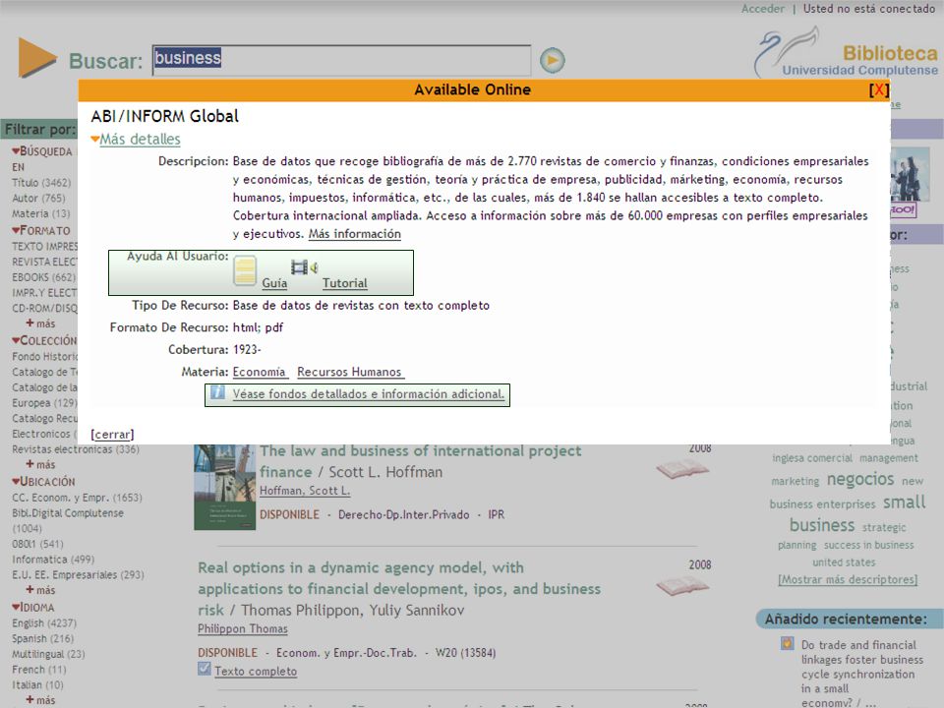Open the Tutorial video icon
This screenshot has height=708, width=944.
pyautogui.click(x=305, y=266)
